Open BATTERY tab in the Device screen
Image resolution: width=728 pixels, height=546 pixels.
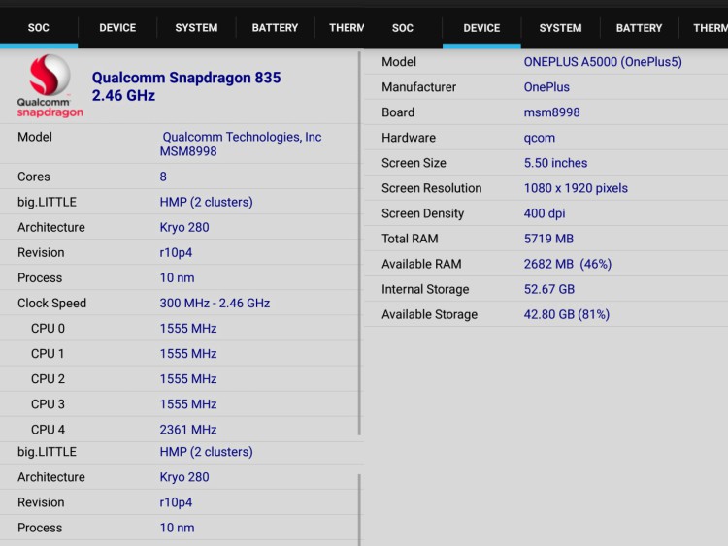coord(639,28)
